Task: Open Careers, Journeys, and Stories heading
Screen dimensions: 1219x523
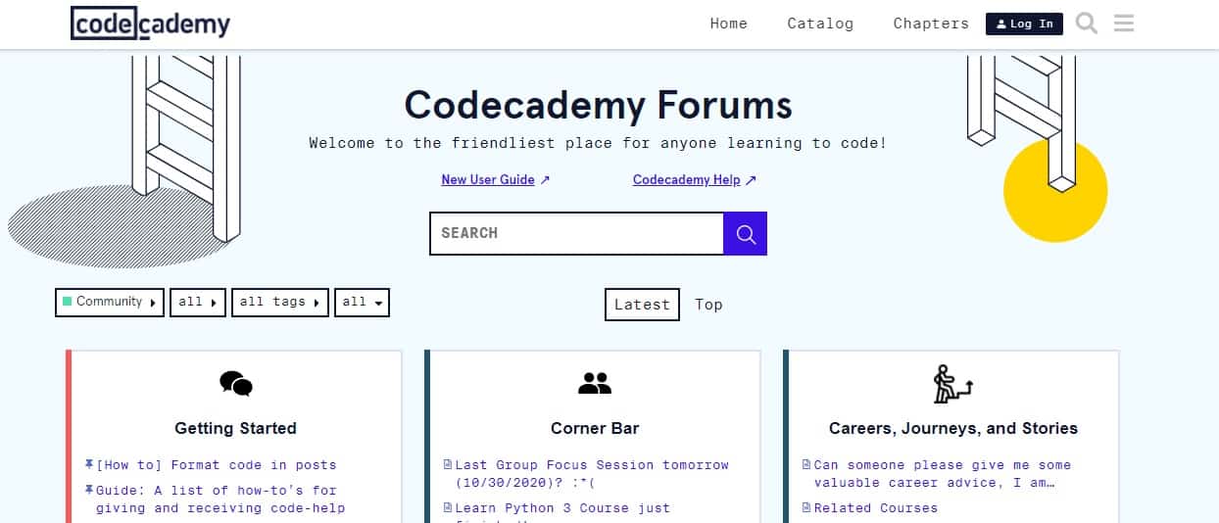Action: point(953,428)
